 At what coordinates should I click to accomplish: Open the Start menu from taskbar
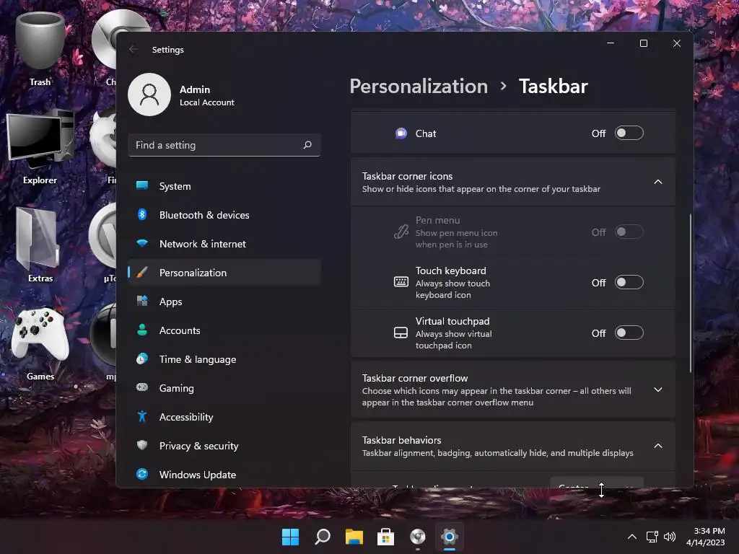pyautogui.click(x=290, y=537)
